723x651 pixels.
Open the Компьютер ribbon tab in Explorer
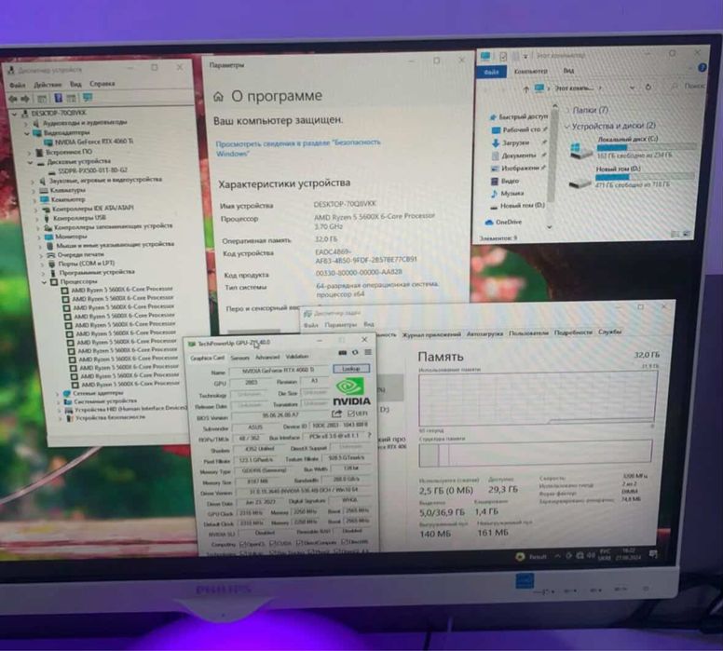(531, 71)
